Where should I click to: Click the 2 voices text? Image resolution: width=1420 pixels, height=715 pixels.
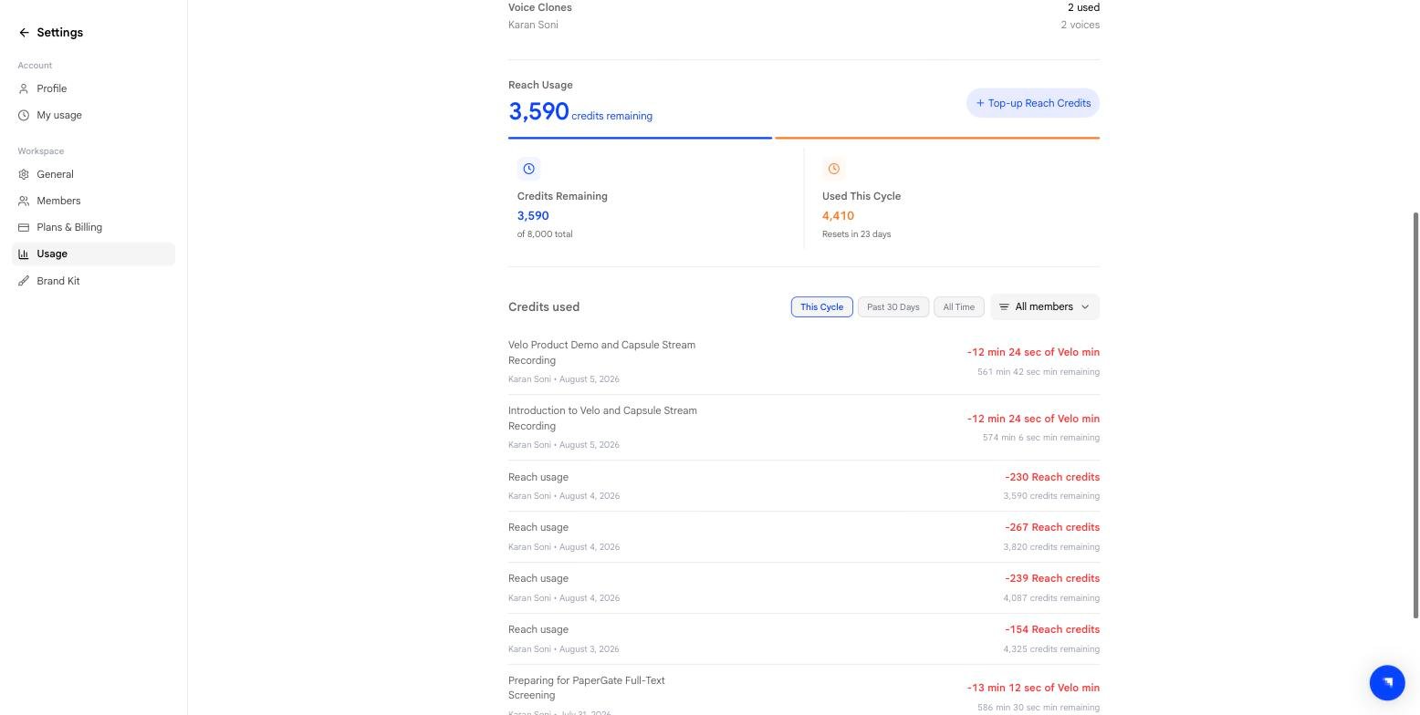(x=1080, y=25)
